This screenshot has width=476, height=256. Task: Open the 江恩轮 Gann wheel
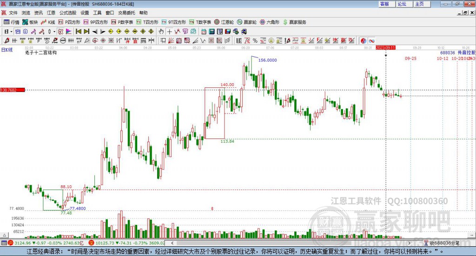click(224, 22)
